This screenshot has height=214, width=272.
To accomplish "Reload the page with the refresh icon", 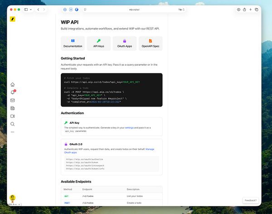I will tap(184, 10).
